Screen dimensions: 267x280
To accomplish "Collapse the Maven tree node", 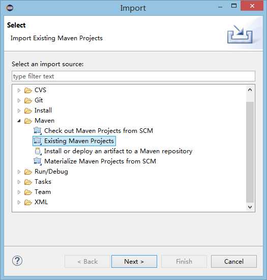I will click(19, 121).
